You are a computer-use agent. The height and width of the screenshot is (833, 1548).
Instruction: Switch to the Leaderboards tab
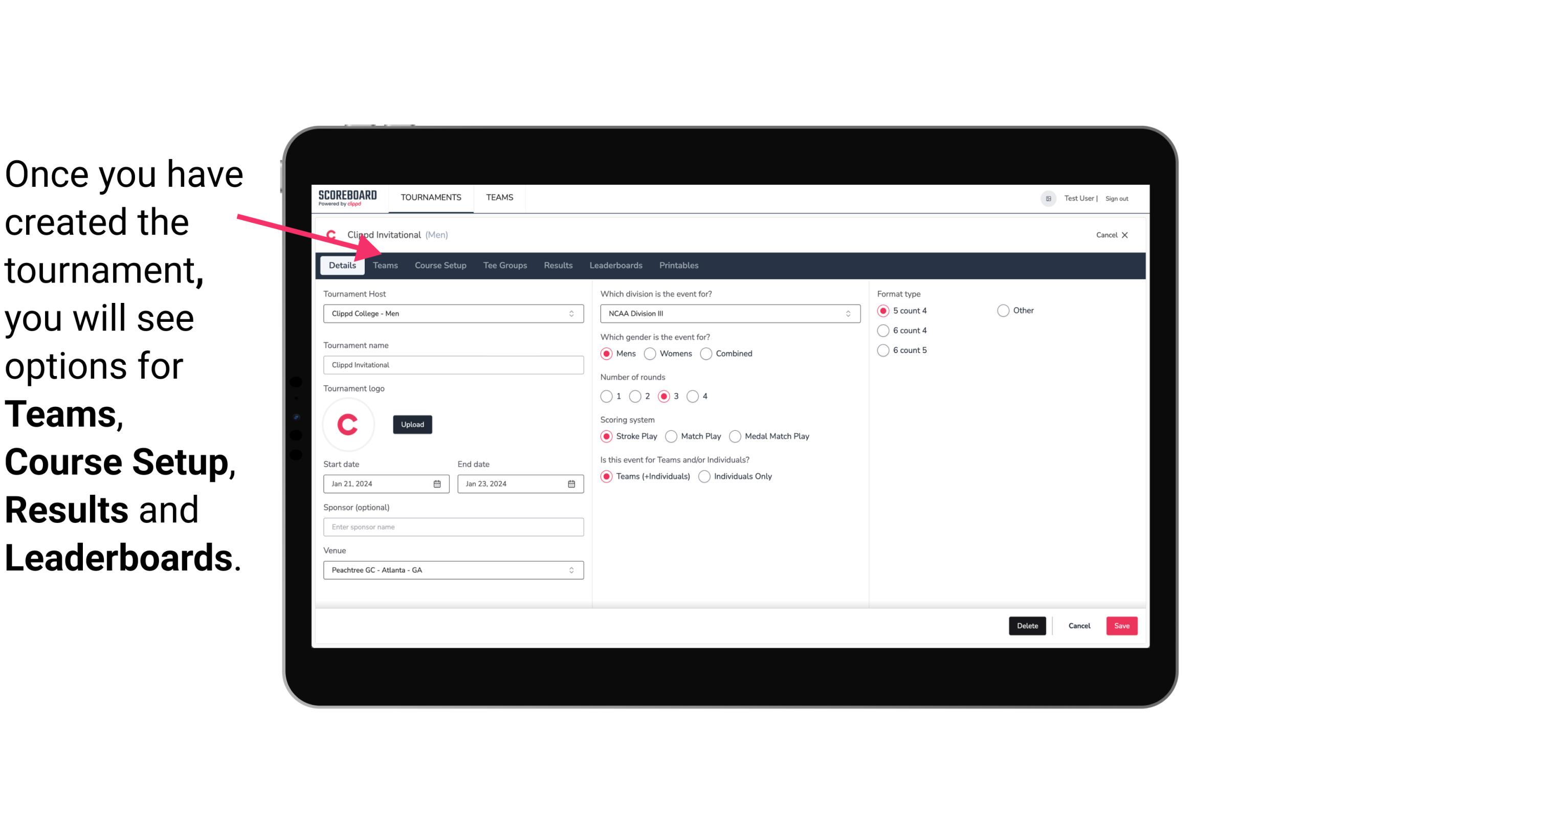click(x=615, y=265)
